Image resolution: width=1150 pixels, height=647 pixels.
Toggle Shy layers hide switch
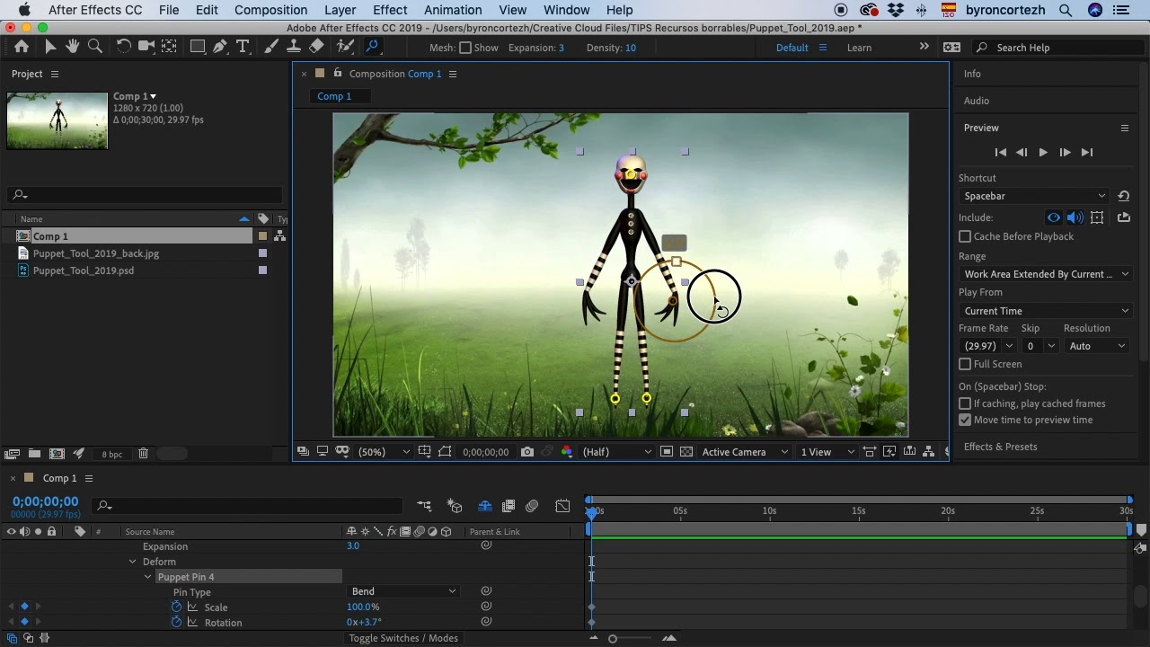pyautogui.click(x=485, y=507)
